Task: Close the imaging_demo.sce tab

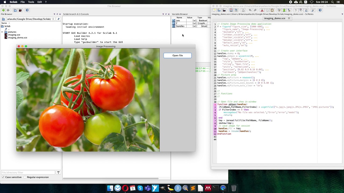Action: click(x=289, y=18)
